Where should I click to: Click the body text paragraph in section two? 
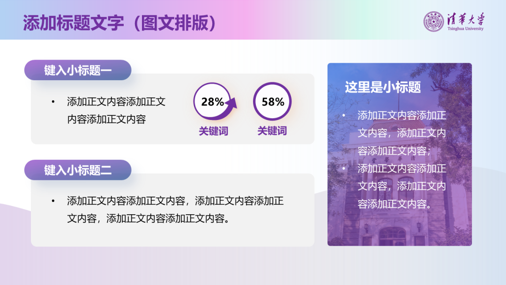pyautogui.click(x=175, y=210)
